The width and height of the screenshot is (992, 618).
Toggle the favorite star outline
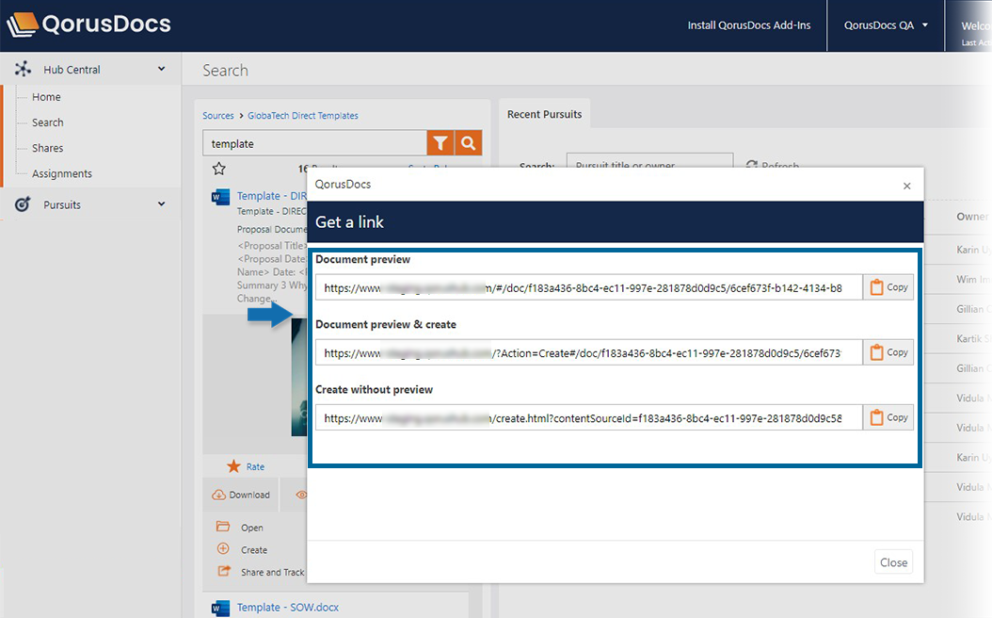tap(219, 169)
